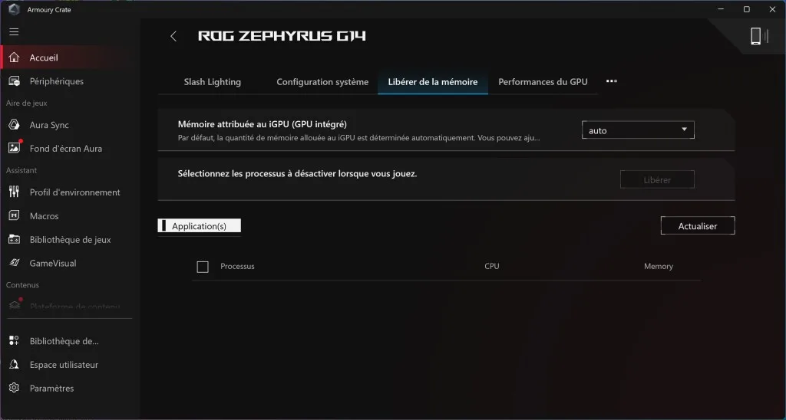Switch to the Slash Lighting tab

coord(212,82)
